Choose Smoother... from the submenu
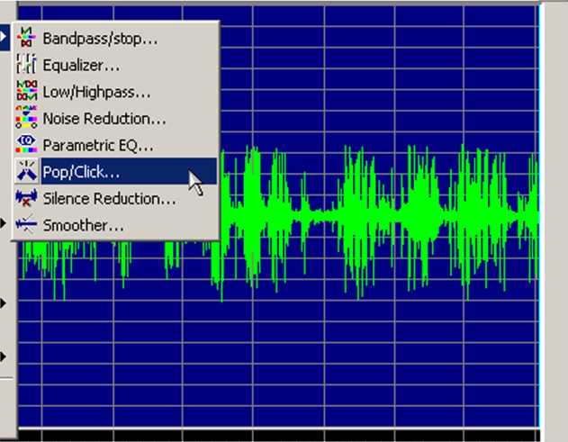Viewport: 568px width, 442px height. pyautogui.click(x=116, y=225)
